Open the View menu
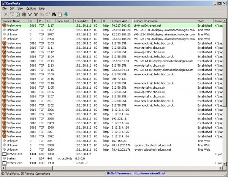The width and height of the screenshot is (228, 177). pos(20,8)
